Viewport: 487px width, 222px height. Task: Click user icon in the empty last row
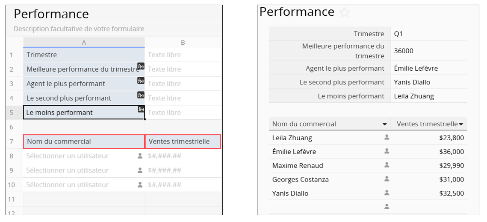[x=387, y=207]
